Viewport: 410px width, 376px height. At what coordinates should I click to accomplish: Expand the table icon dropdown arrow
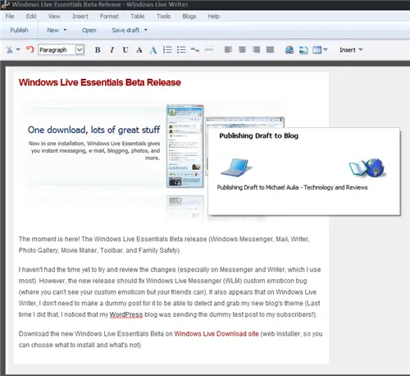click(326, 49)
